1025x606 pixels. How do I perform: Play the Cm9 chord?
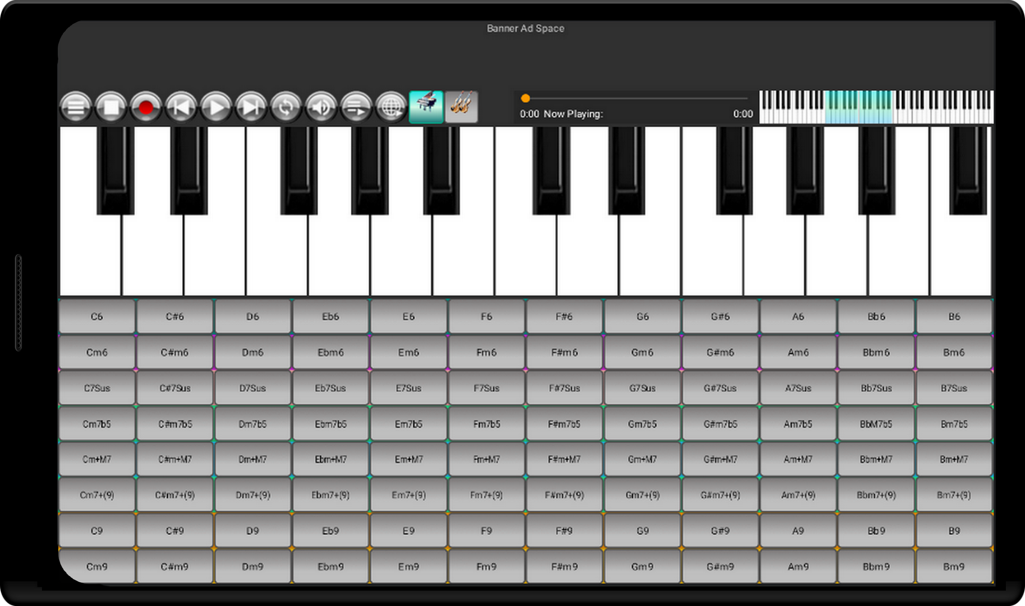click(97, 566)
